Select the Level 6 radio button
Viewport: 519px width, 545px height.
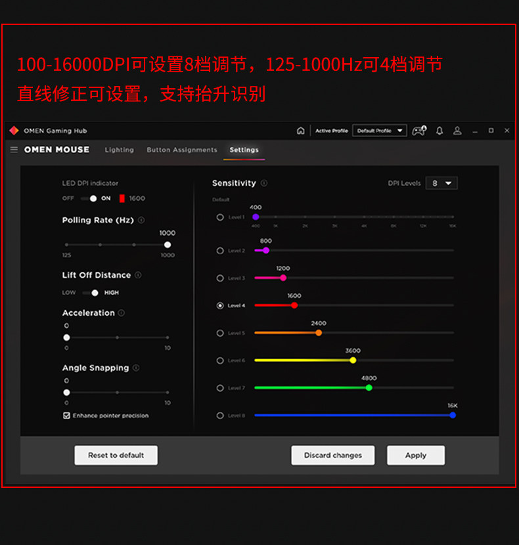click(x=220, y=360)
